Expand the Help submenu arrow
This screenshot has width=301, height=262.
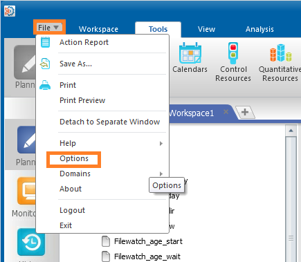point(161,143)
